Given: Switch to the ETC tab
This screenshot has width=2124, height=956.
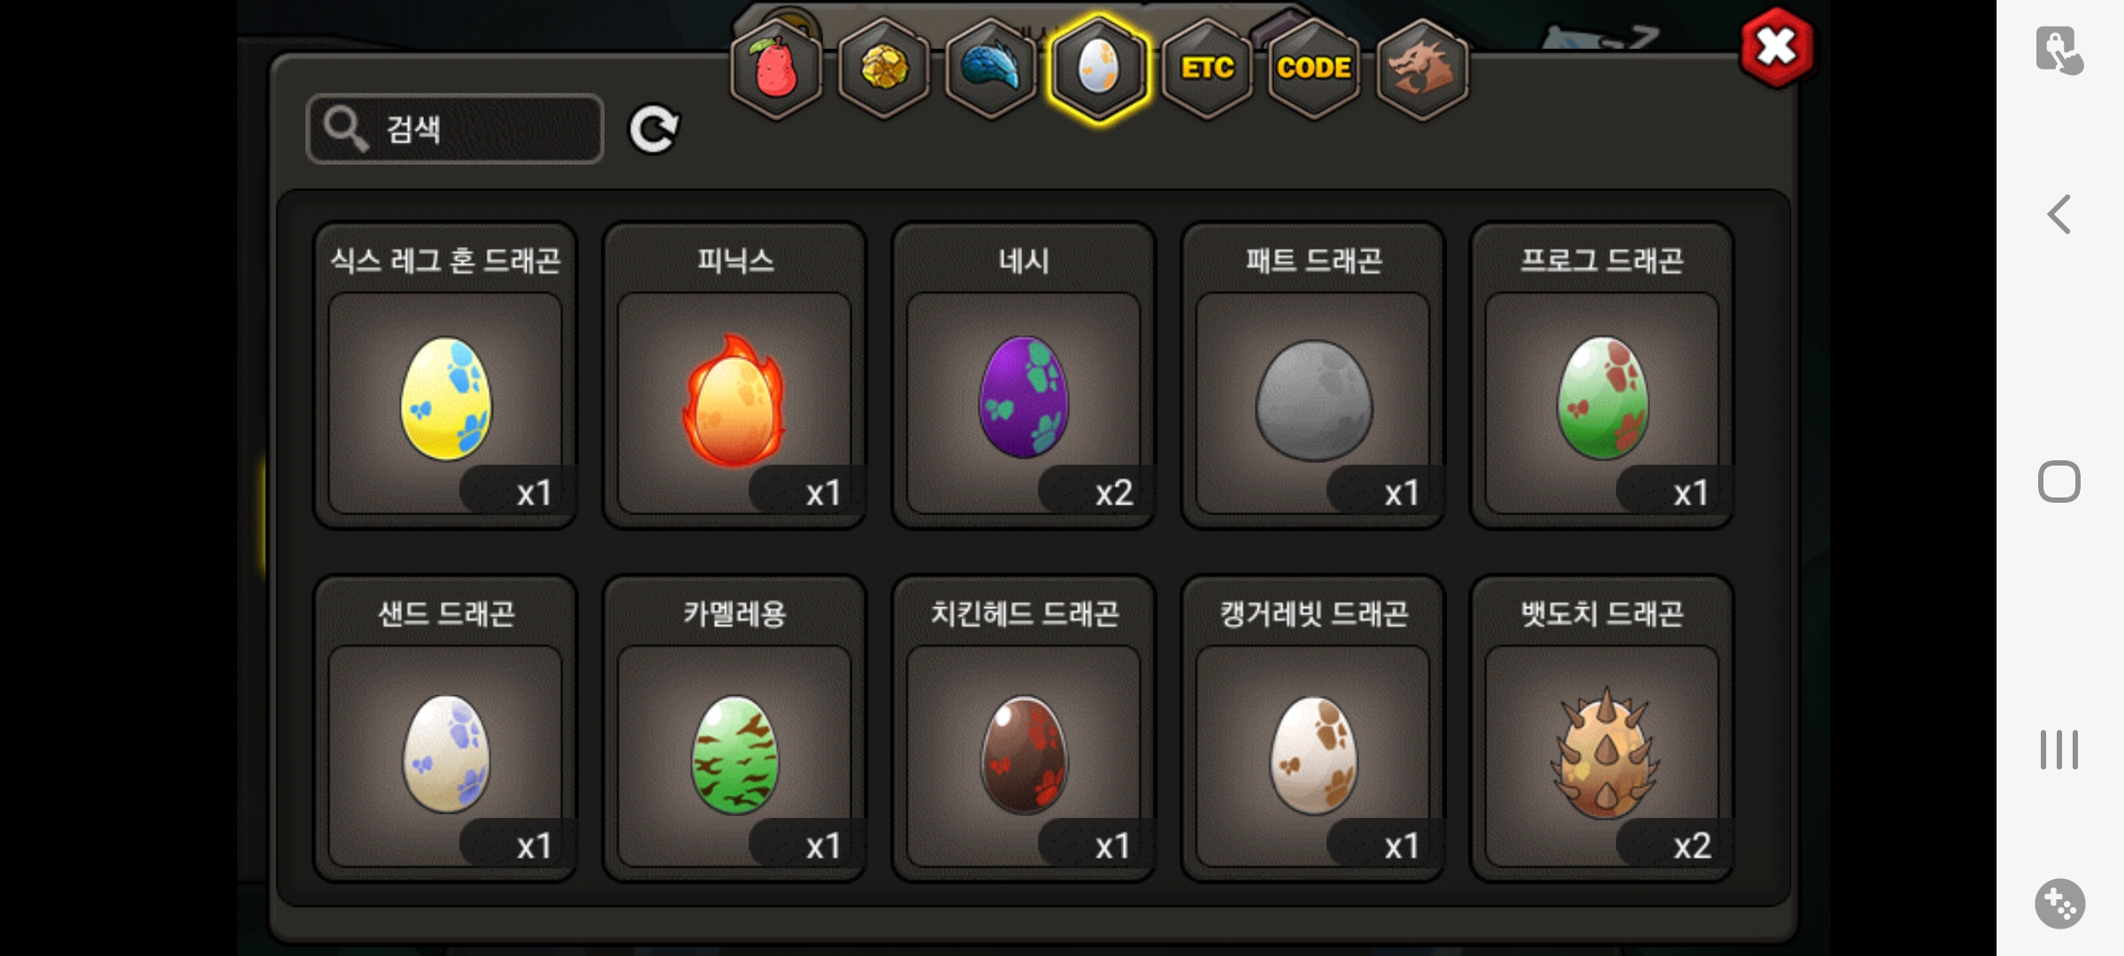Looking at the screenshot, I should pos(1207,69).
